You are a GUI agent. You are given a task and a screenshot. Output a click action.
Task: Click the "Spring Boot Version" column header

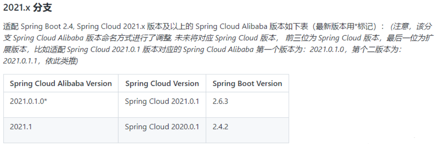(247, 84)
